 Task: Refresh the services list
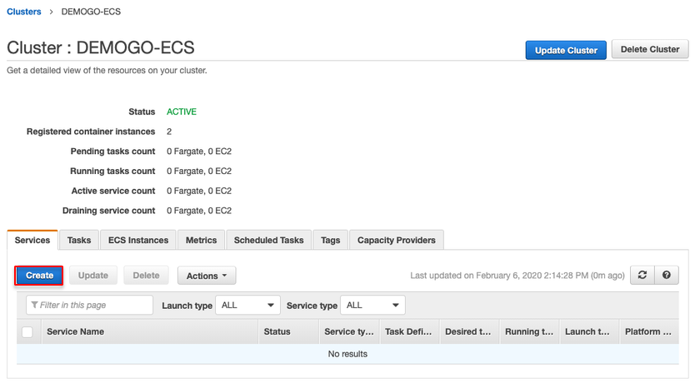[642, 275]
